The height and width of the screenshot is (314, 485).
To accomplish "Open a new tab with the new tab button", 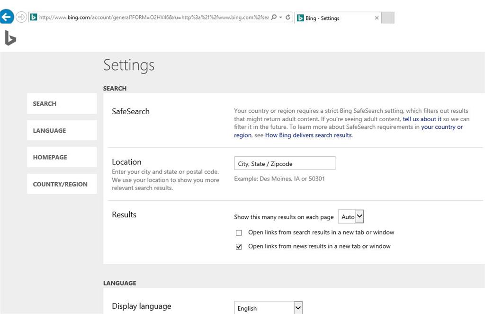I will (387, 18).
